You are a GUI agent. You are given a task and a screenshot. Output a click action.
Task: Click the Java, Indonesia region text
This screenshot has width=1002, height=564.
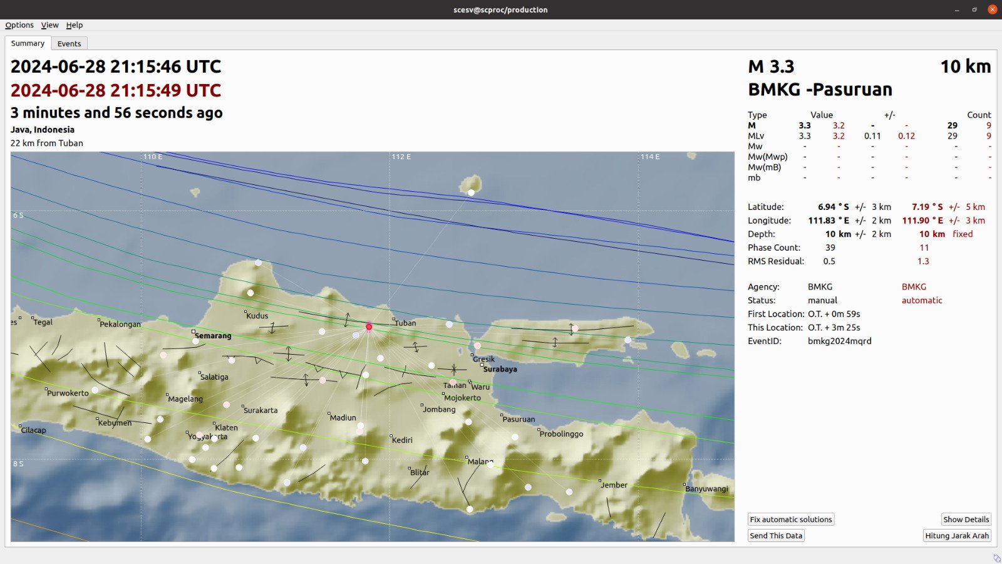tap(43, 130)
